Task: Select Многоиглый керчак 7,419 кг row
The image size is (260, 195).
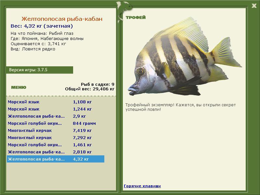Action: click(x=55, y=131)
